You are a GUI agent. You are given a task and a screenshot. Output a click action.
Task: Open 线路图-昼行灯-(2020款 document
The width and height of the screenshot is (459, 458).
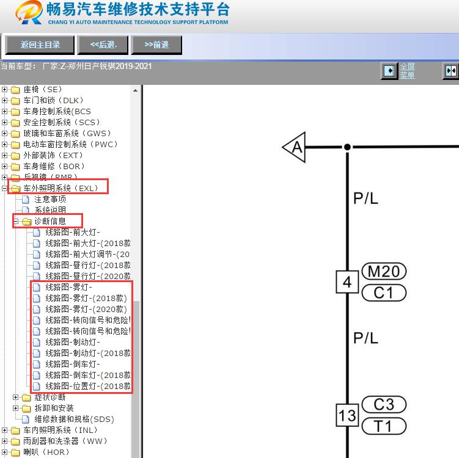click(88, 277)
